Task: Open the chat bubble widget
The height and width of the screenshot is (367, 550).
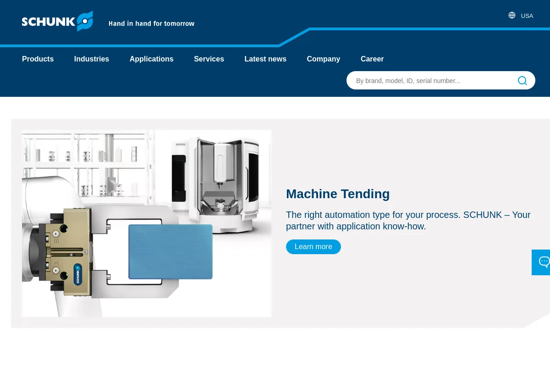Action: tap(542, 262)
